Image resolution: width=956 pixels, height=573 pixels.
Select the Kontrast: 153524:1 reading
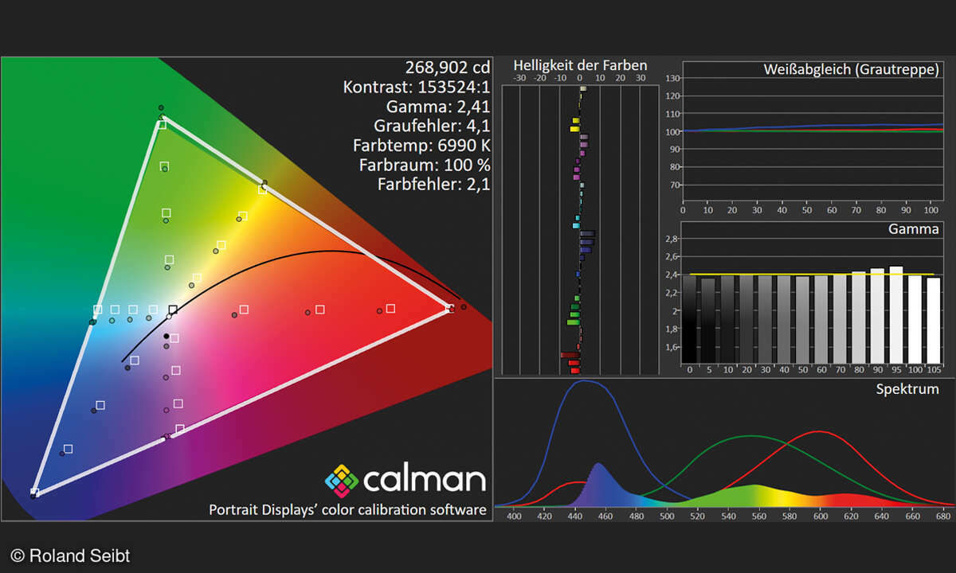(417, 86)
